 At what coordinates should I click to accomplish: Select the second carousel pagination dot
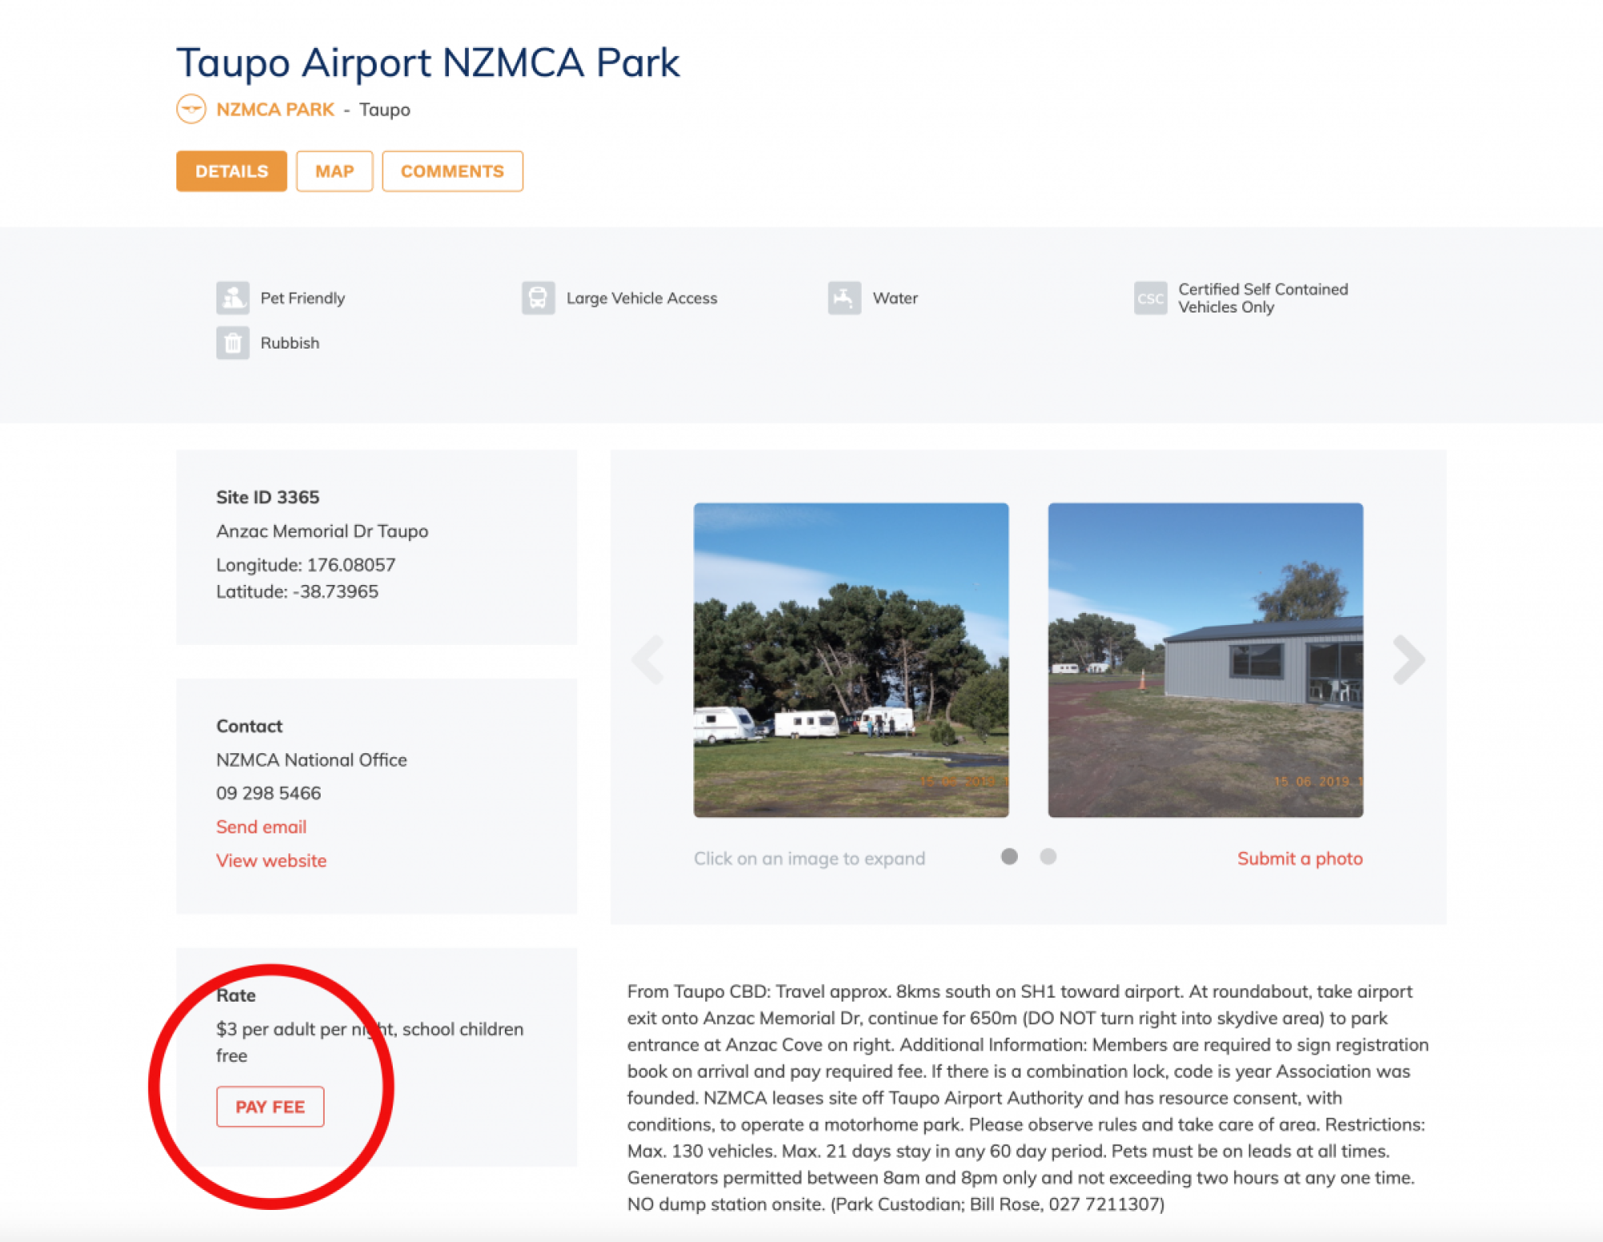1047,857
